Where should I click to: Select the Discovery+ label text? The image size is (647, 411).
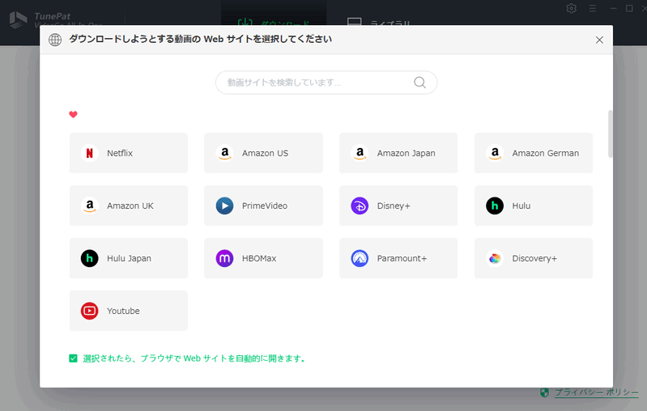pos(534,258)
